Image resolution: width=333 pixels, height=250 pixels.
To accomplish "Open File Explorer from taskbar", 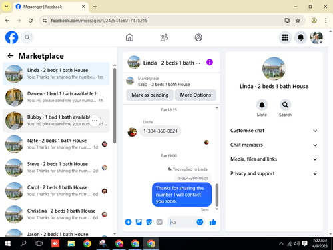I will [71, 243].
